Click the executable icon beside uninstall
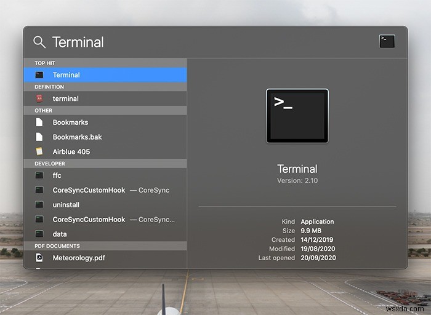This screenshot has height=315, width=431. 39,205
